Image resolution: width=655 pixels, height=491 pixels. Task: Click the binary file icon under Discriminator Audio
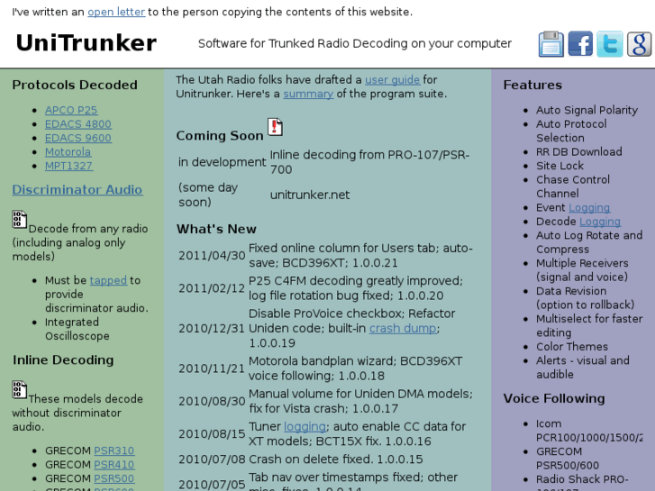point(19,219)
